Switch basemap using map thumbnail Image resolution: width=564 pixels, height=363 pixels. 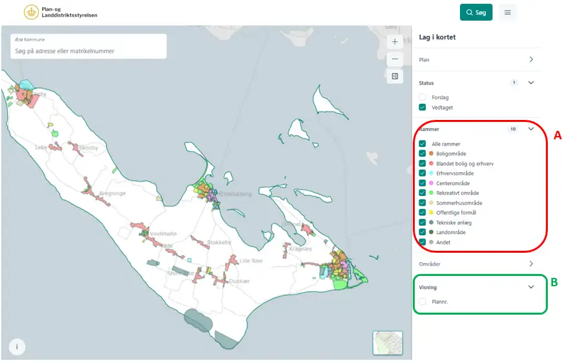point(387,343)
